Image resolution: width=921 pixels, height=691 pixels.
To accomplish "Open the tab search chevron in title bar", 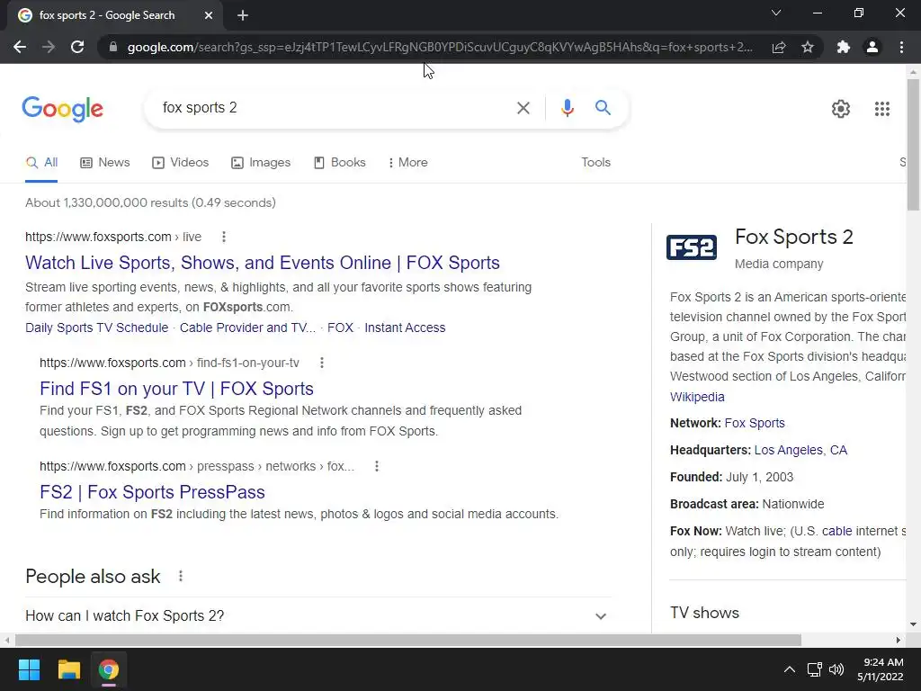I will pyautogui.click(x=776, y=13).
